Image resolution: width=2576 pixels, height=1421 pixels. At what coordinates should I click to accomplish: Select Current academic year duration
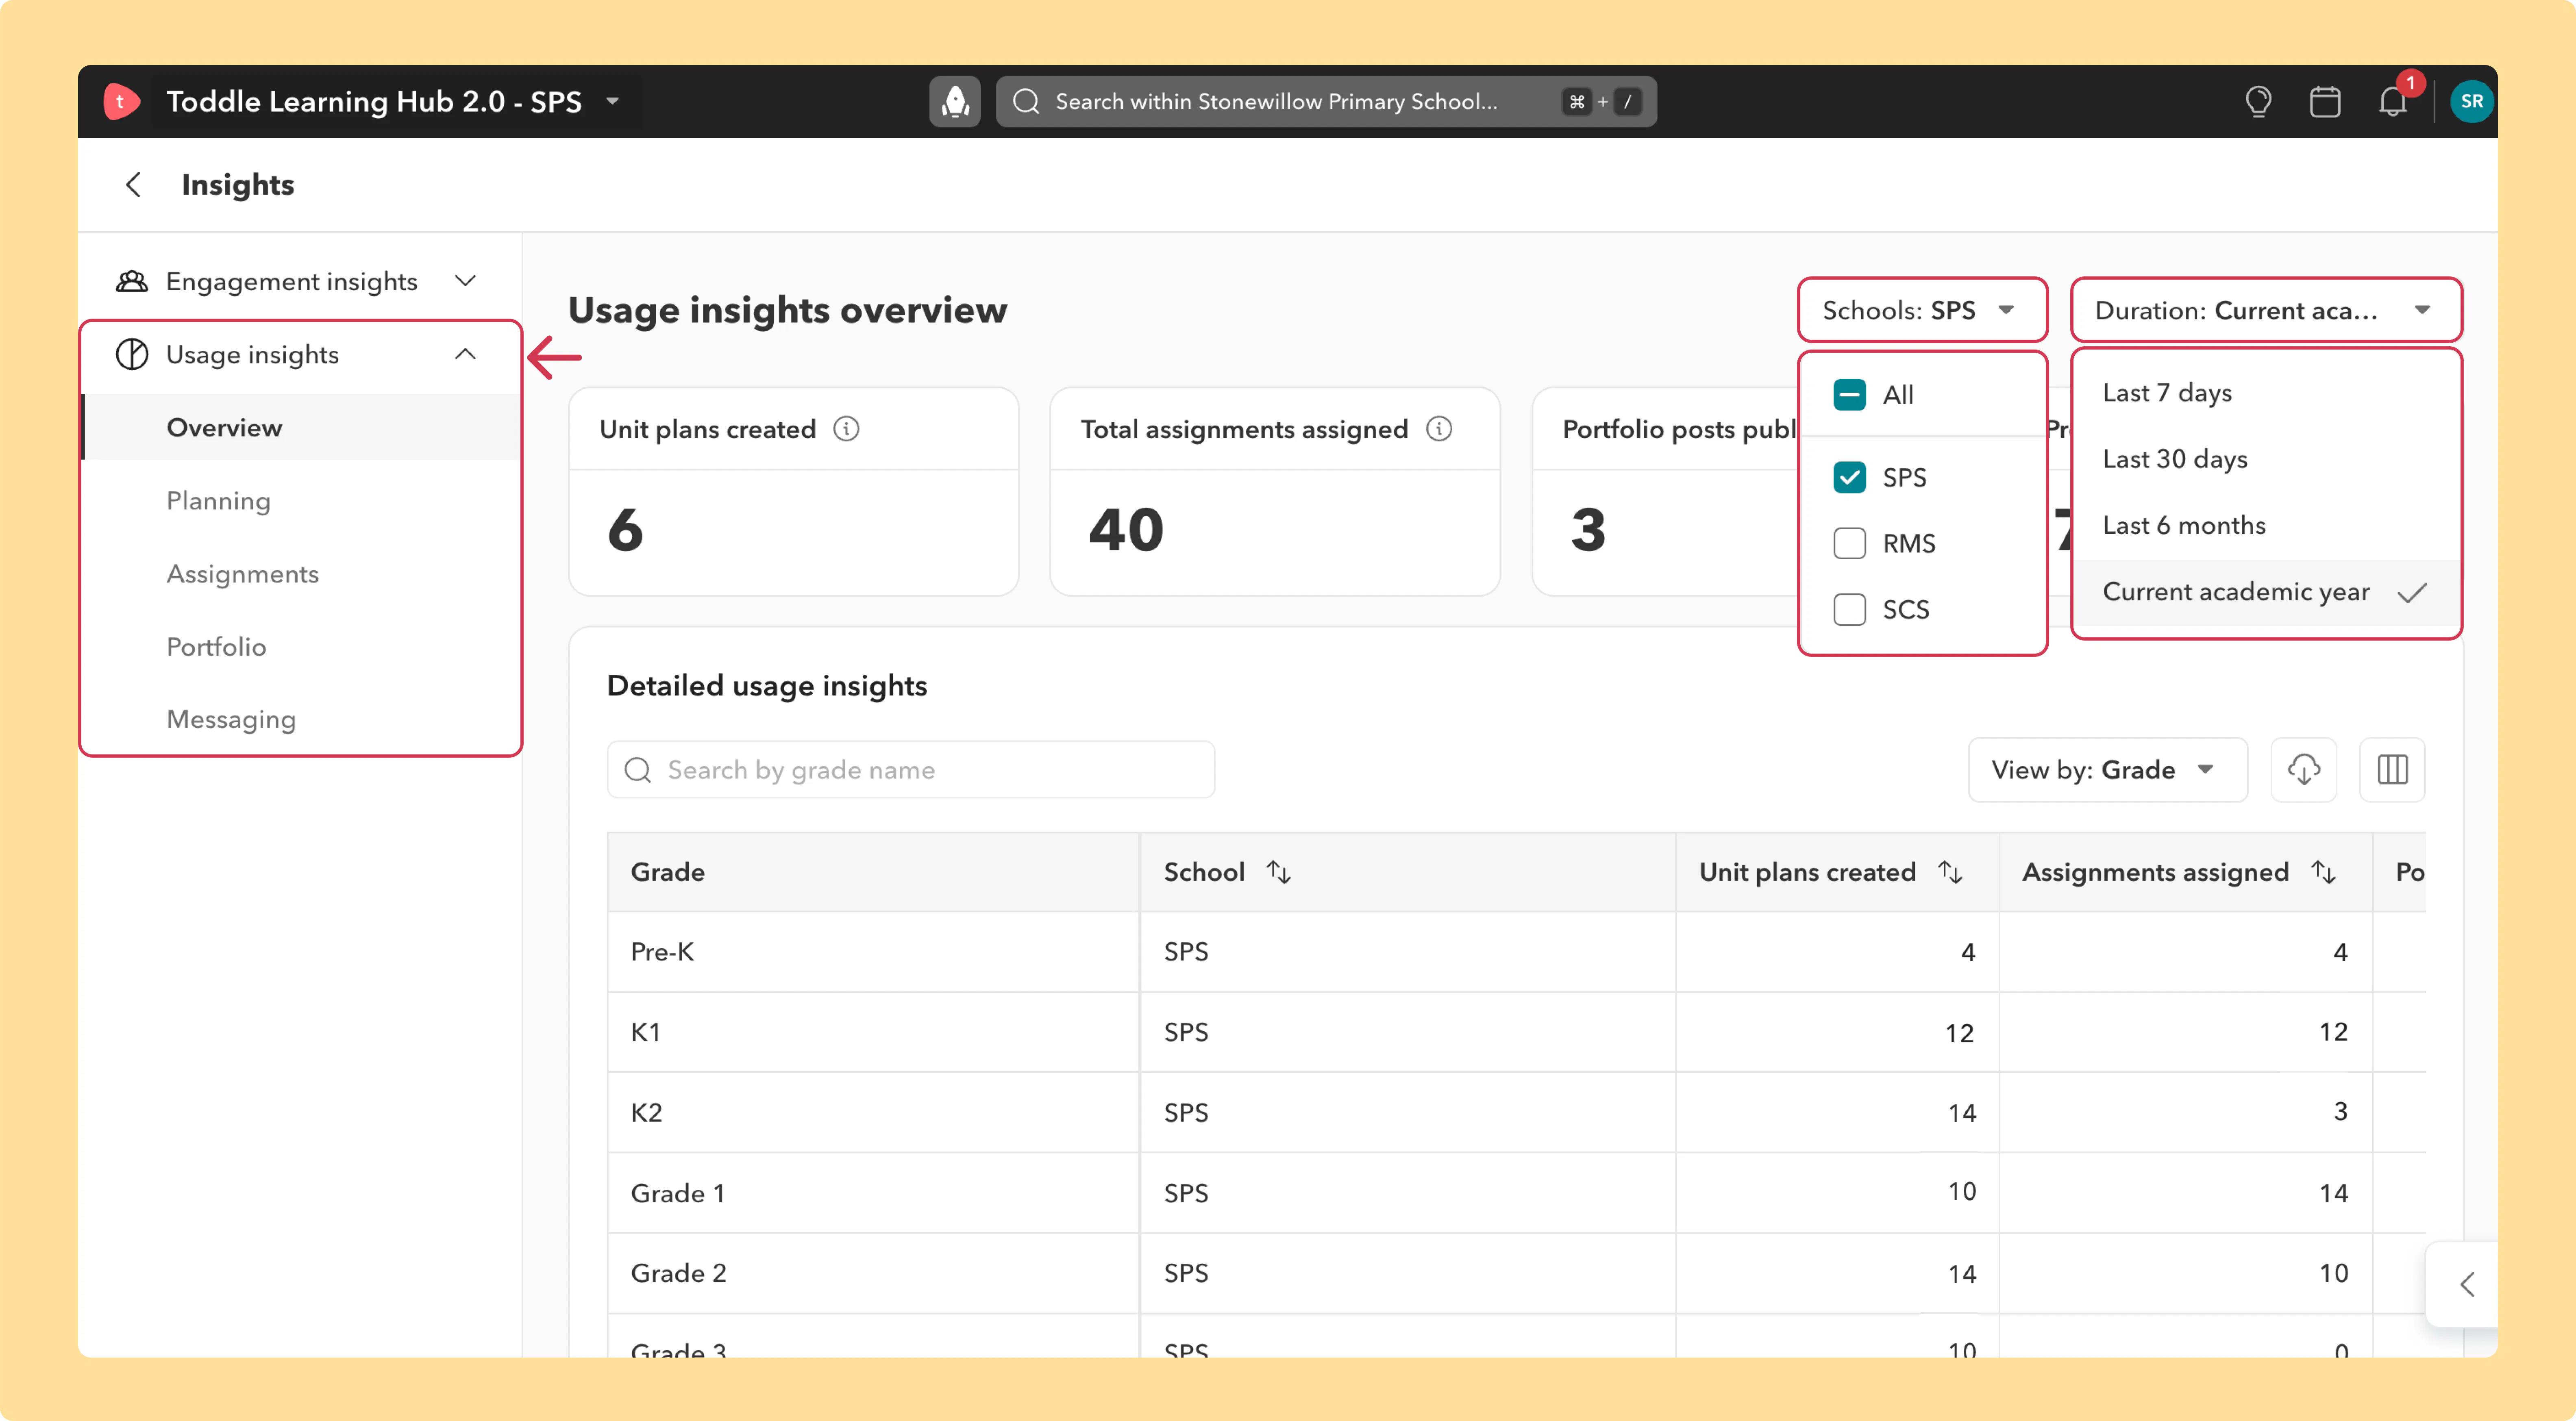pyautogui.click(x=2266, y=592)
